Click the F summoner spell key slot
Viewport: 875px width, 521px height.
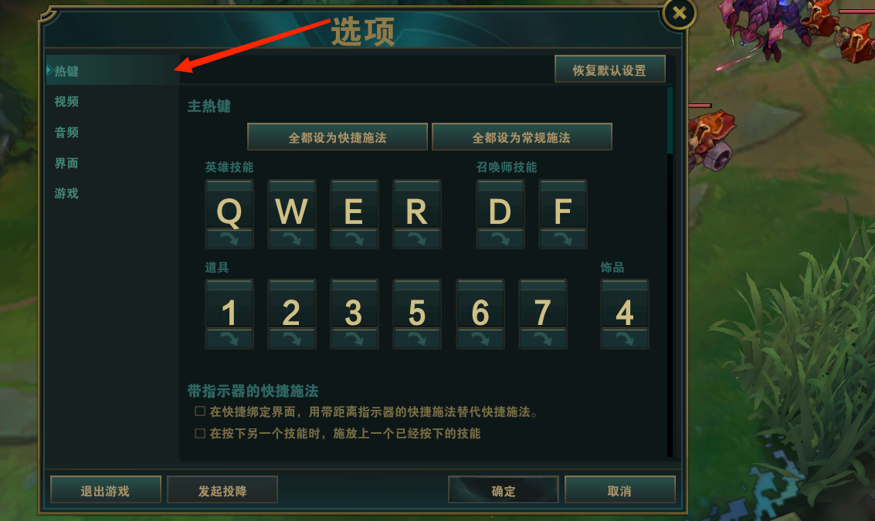(563, 205)
